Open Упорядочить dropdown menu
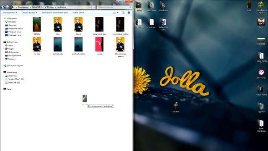Screen dimensions: 268x151 coord(10,13)
